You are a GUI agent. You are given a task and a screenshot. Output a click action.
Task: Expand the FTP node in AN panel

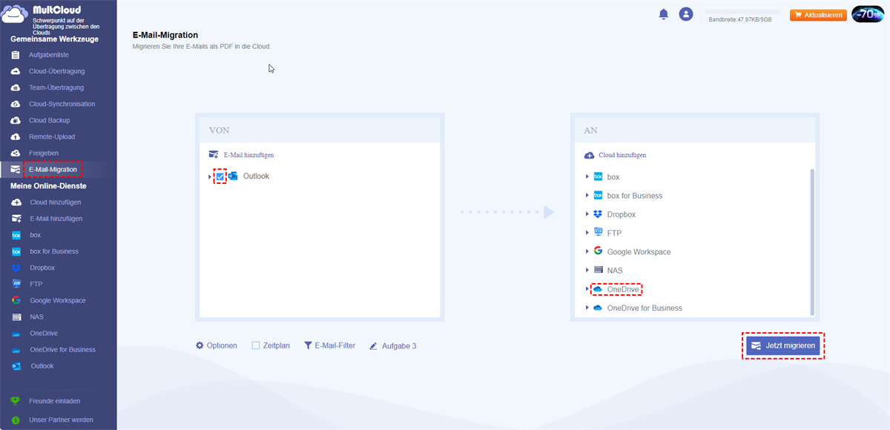[587, 233]
